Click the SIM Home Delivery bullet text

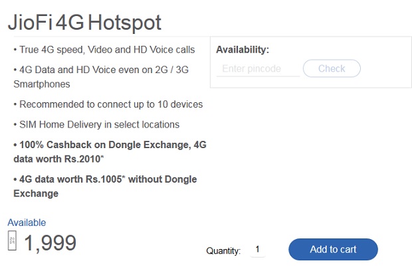point(96,124)
